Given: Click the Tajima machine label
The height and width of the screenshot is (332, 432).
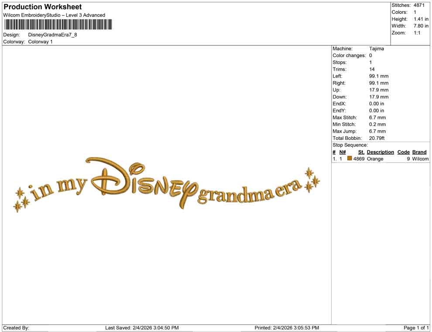Looking at the screenshot, I should 376,48.
